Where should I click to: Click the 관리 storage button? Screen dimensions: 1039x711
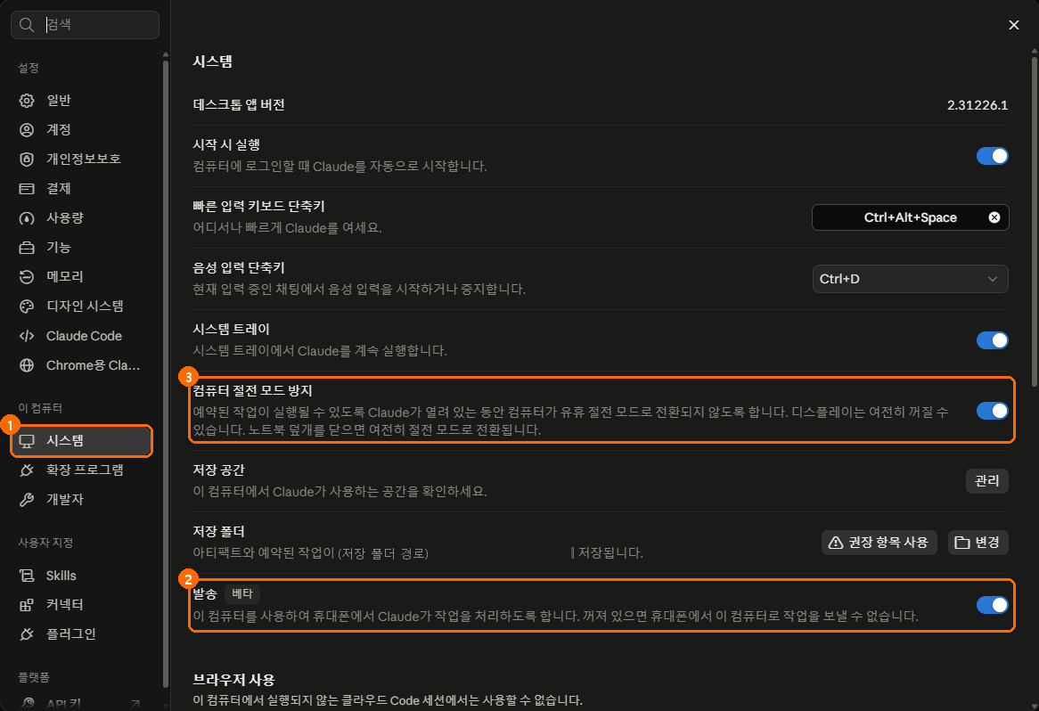pos(986,481)
